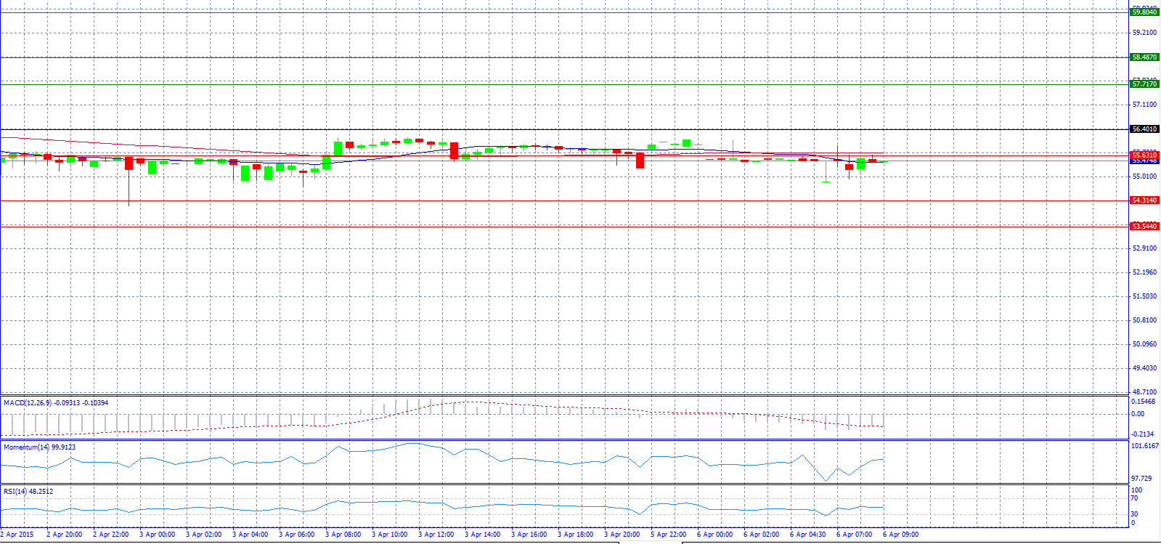The image size is (1161, 544).
Task: Select the black 56.4010 level label
Action: (1145, 129)
